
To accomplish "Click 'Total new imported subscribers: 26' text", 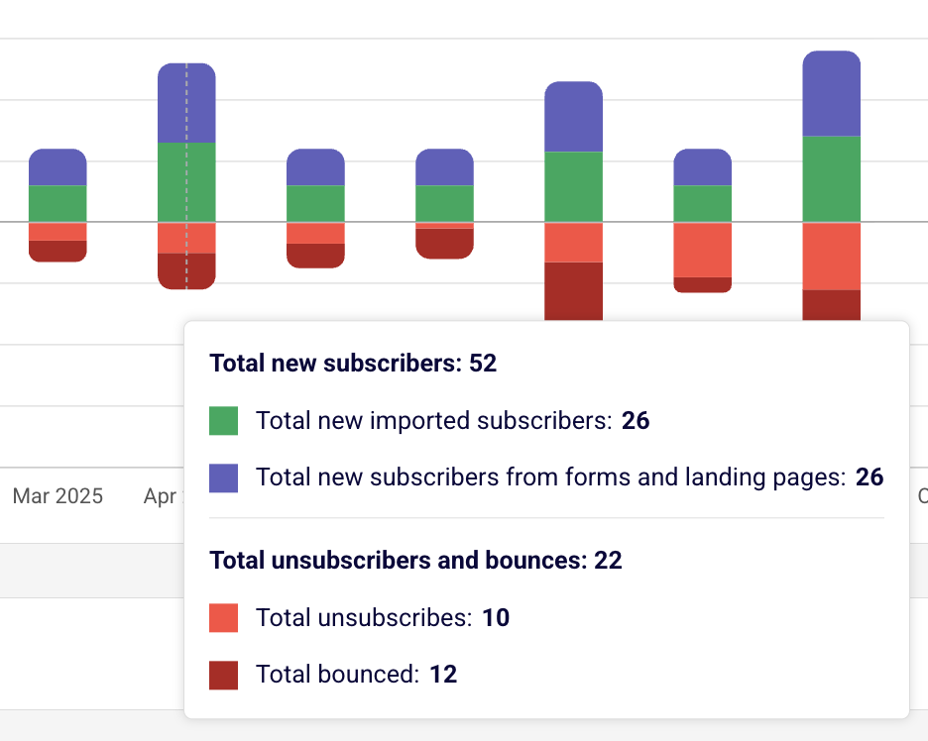I will point(452,421).
